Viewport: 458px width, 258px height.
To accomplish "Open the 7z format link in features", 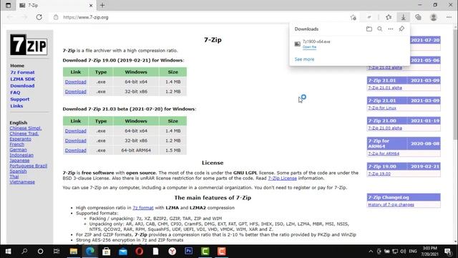I will pos(143,208).
